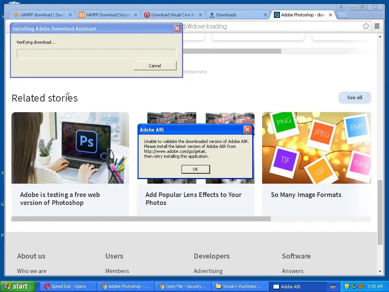This screenshot has height=292, width=389.
Task: Click OK in Adobe AIR dialog
Action: click(x=196, y=169)
